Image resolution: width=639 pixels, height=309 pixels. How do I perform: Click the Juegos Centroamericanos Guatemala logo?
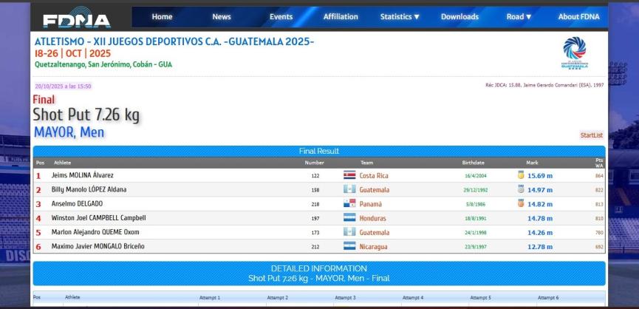click(575, 53)
